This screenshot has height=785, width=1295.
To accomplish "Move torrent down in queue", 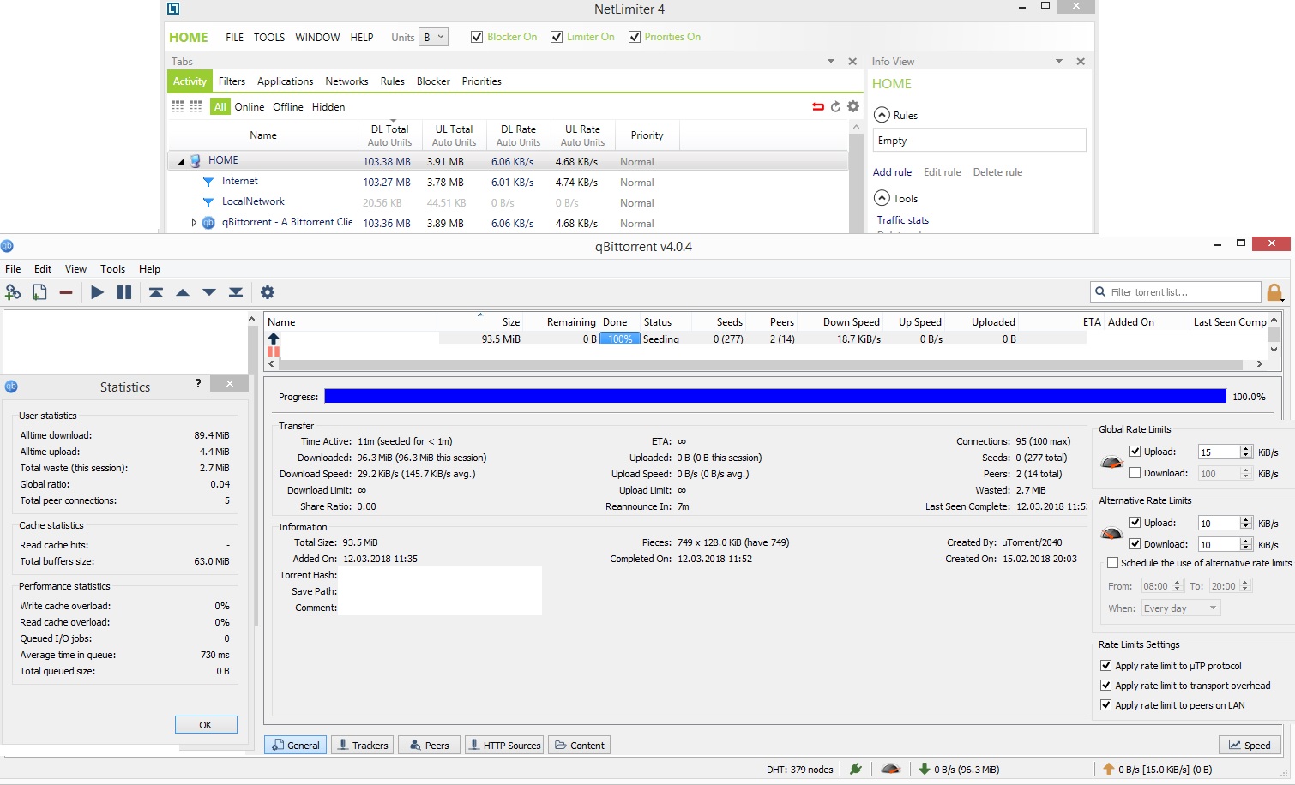I will pos(209,292).
